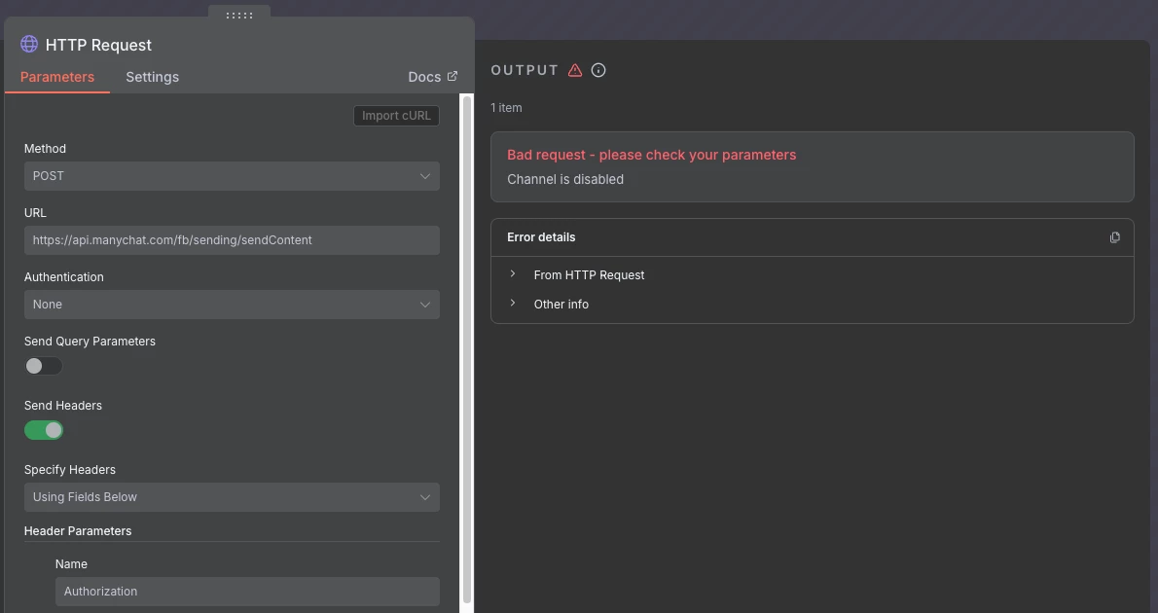
Task: Click the header Name field containing Authorization
Action: [247, 592]
